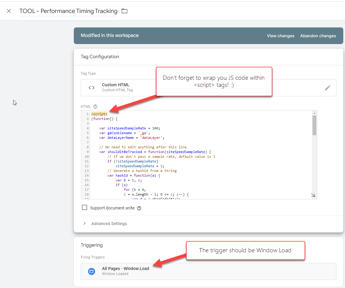Click the pencil icon to edit tag type
This screenshot has width=345, height=288.
coord(328,88)
